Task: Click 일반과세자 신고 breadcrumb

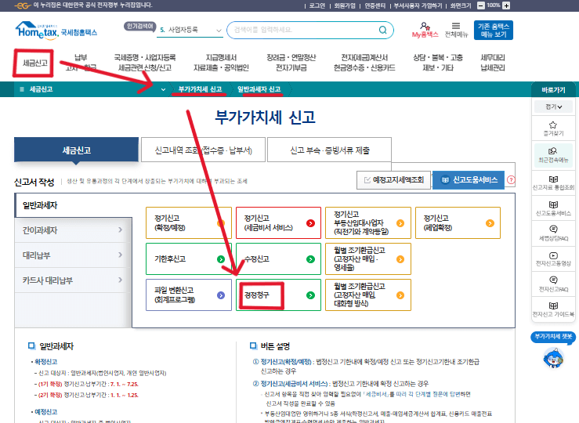Action: [x=259, y=89]
